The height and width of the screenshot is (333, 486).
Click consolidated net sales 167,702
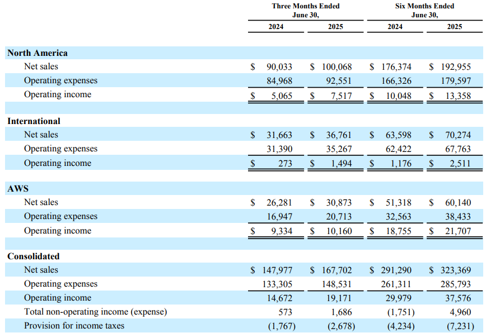tap(337, 270)
